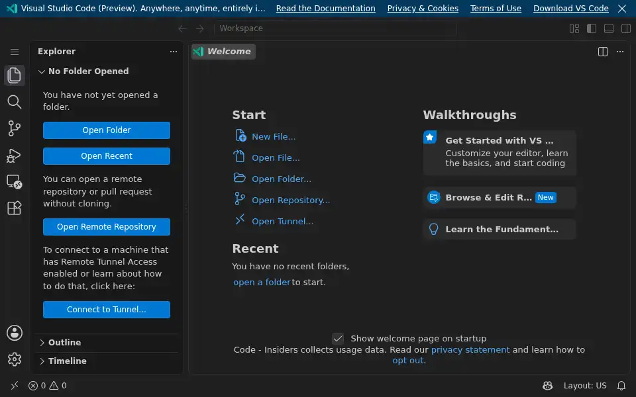The height and width of the screenshot is (397, 636).
Task: Click the open a folder link
Action: click(262, 283)
